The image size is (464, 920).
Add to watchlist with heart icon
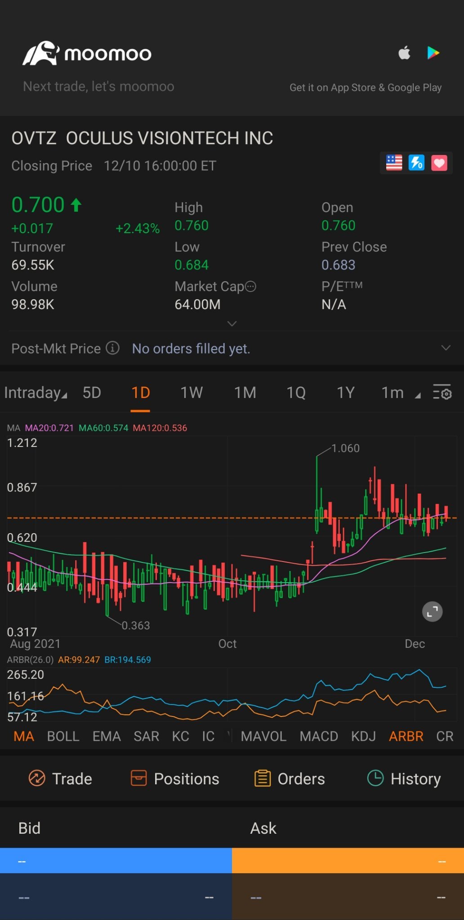tap(439, 163)
